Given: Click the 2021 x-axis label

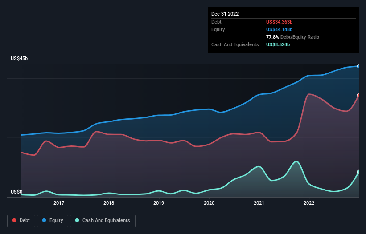Looking at the screenshot, I should [259, 203].
